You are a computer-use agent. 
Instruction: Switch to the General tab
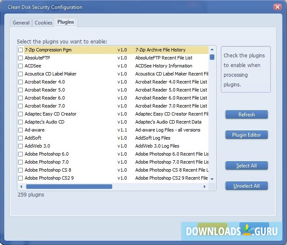[21, 23]
